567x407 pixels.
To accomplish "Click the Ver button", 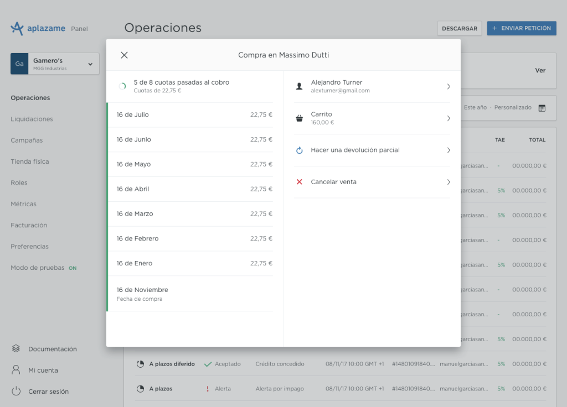I will click(x=540, y=70).
